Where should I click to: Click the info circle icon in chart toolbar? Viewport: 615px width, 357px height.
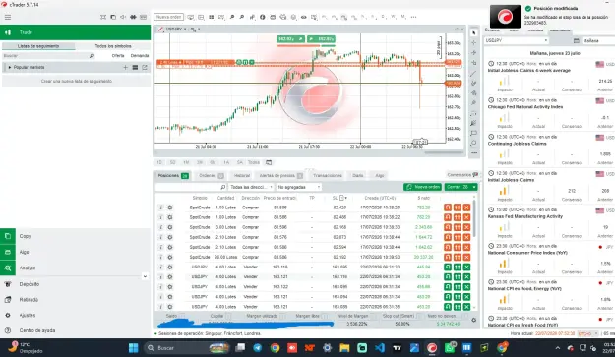(x=263, y=17)
